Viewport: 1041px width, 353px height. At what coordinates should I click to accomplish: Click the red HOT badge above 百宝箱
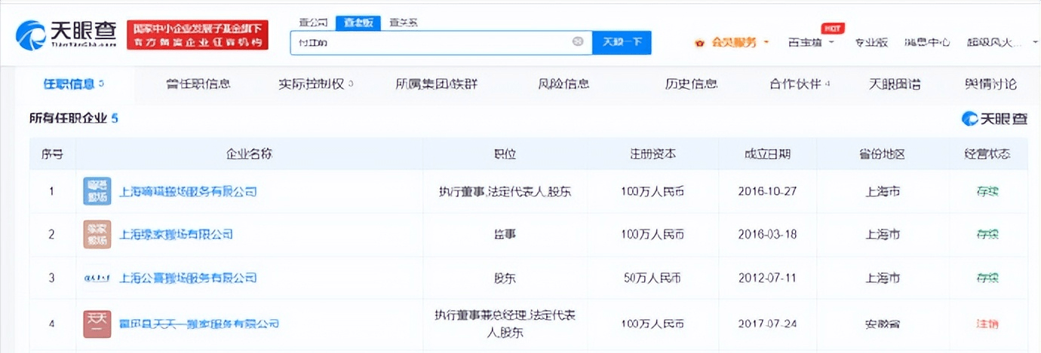click(x=833, y=28)
